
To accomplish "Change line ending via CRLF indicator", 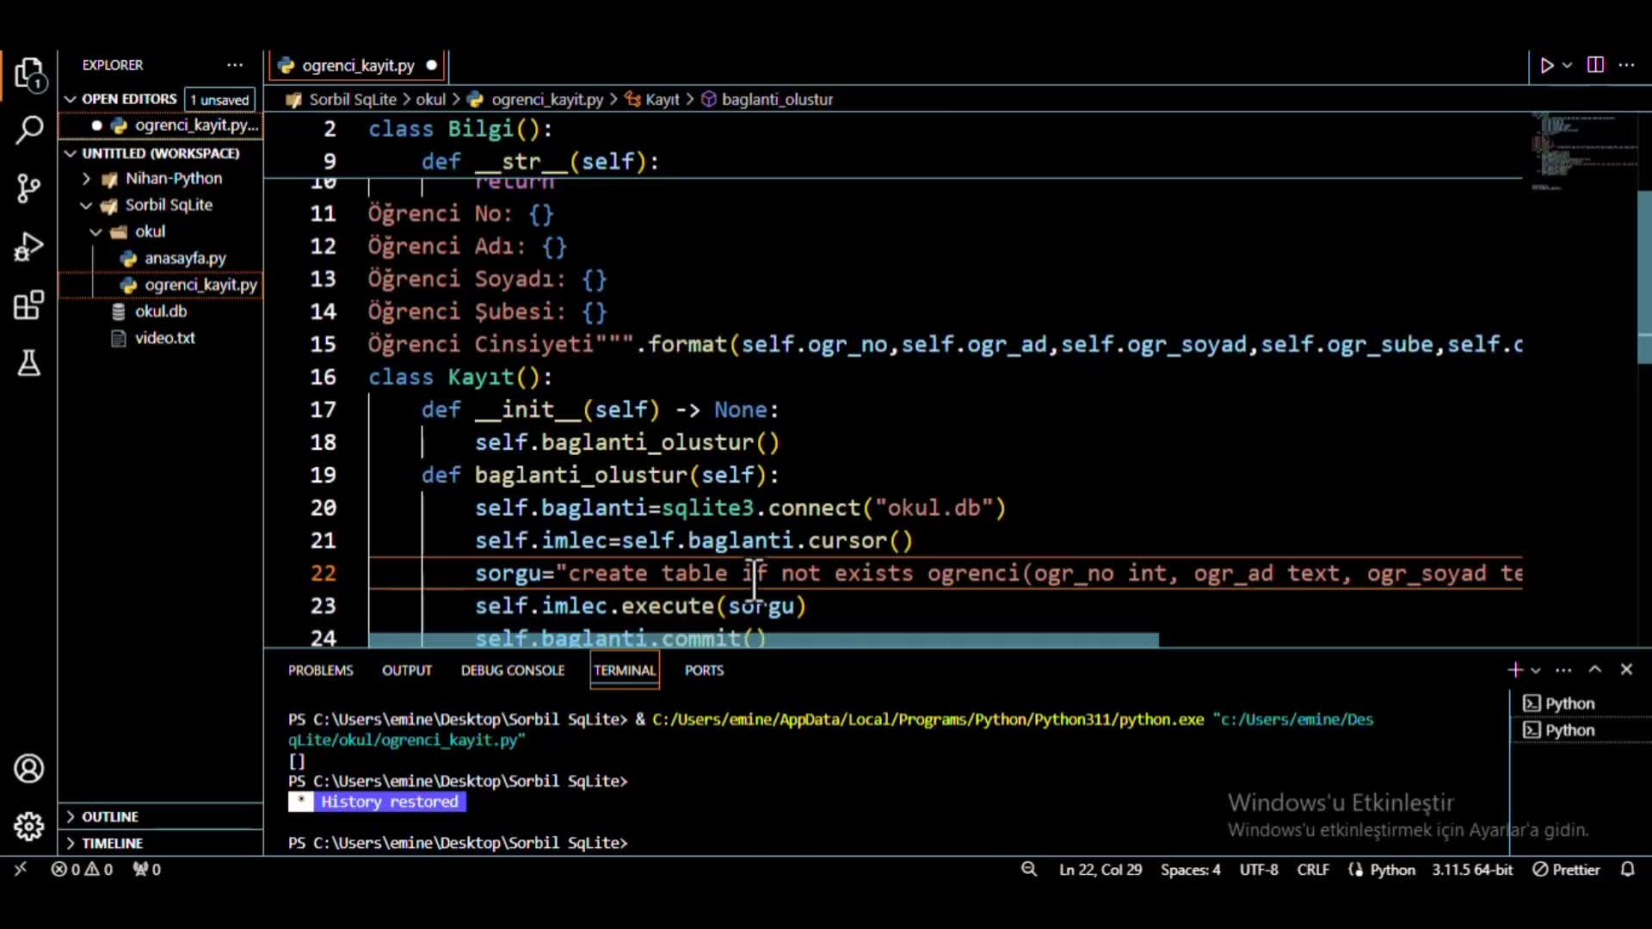I will 1313,870.
